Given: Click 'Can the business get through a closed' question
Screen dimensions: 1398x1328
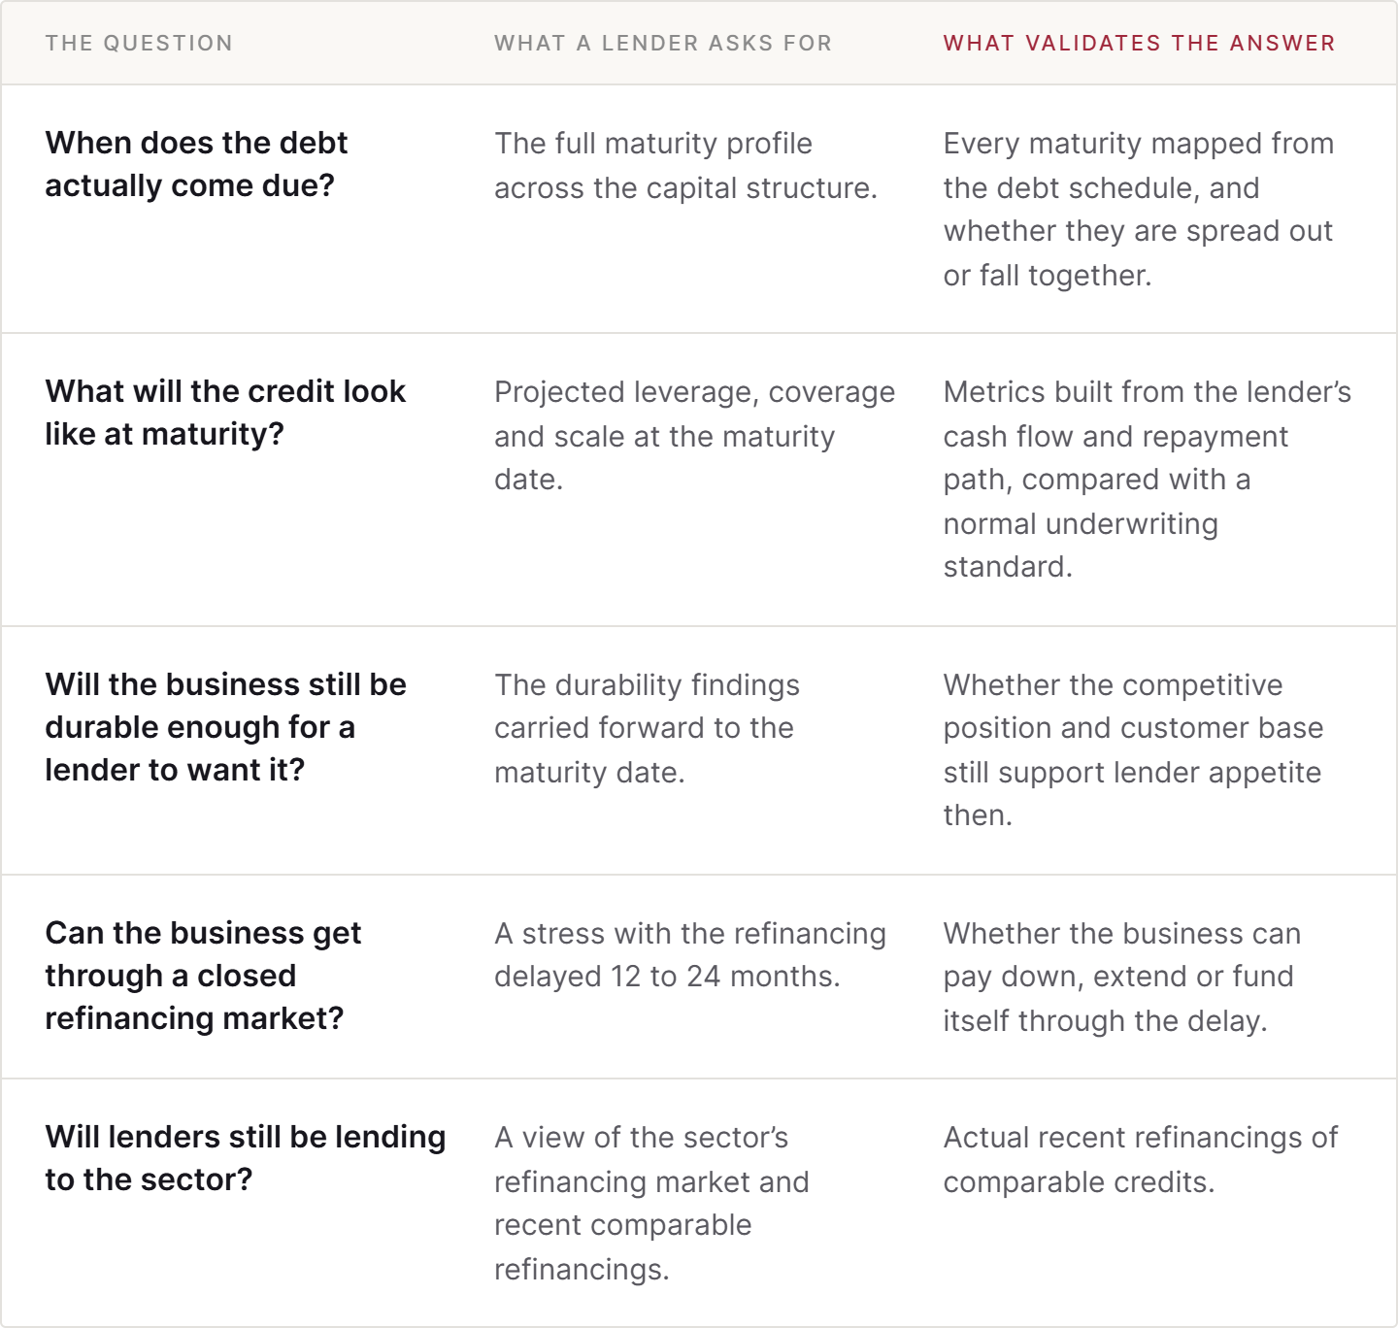Looking at the screenshot, I should click(x=203, y=976).
